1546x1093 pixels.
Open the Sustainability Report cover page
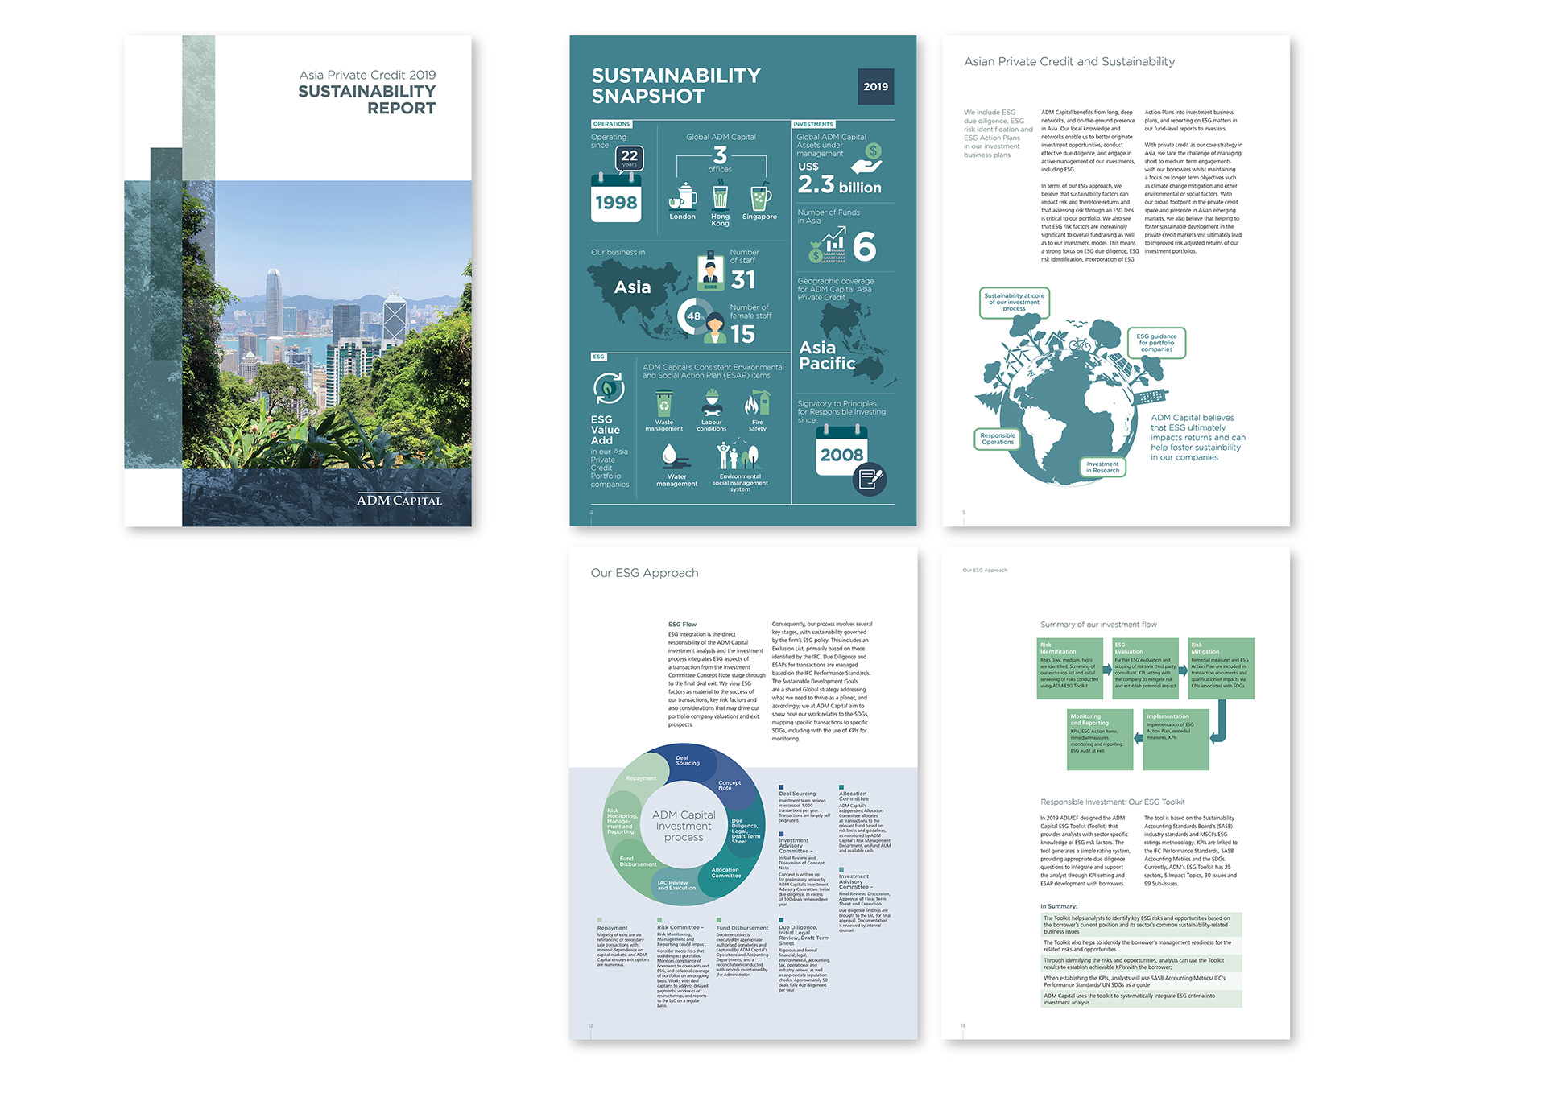298,281
